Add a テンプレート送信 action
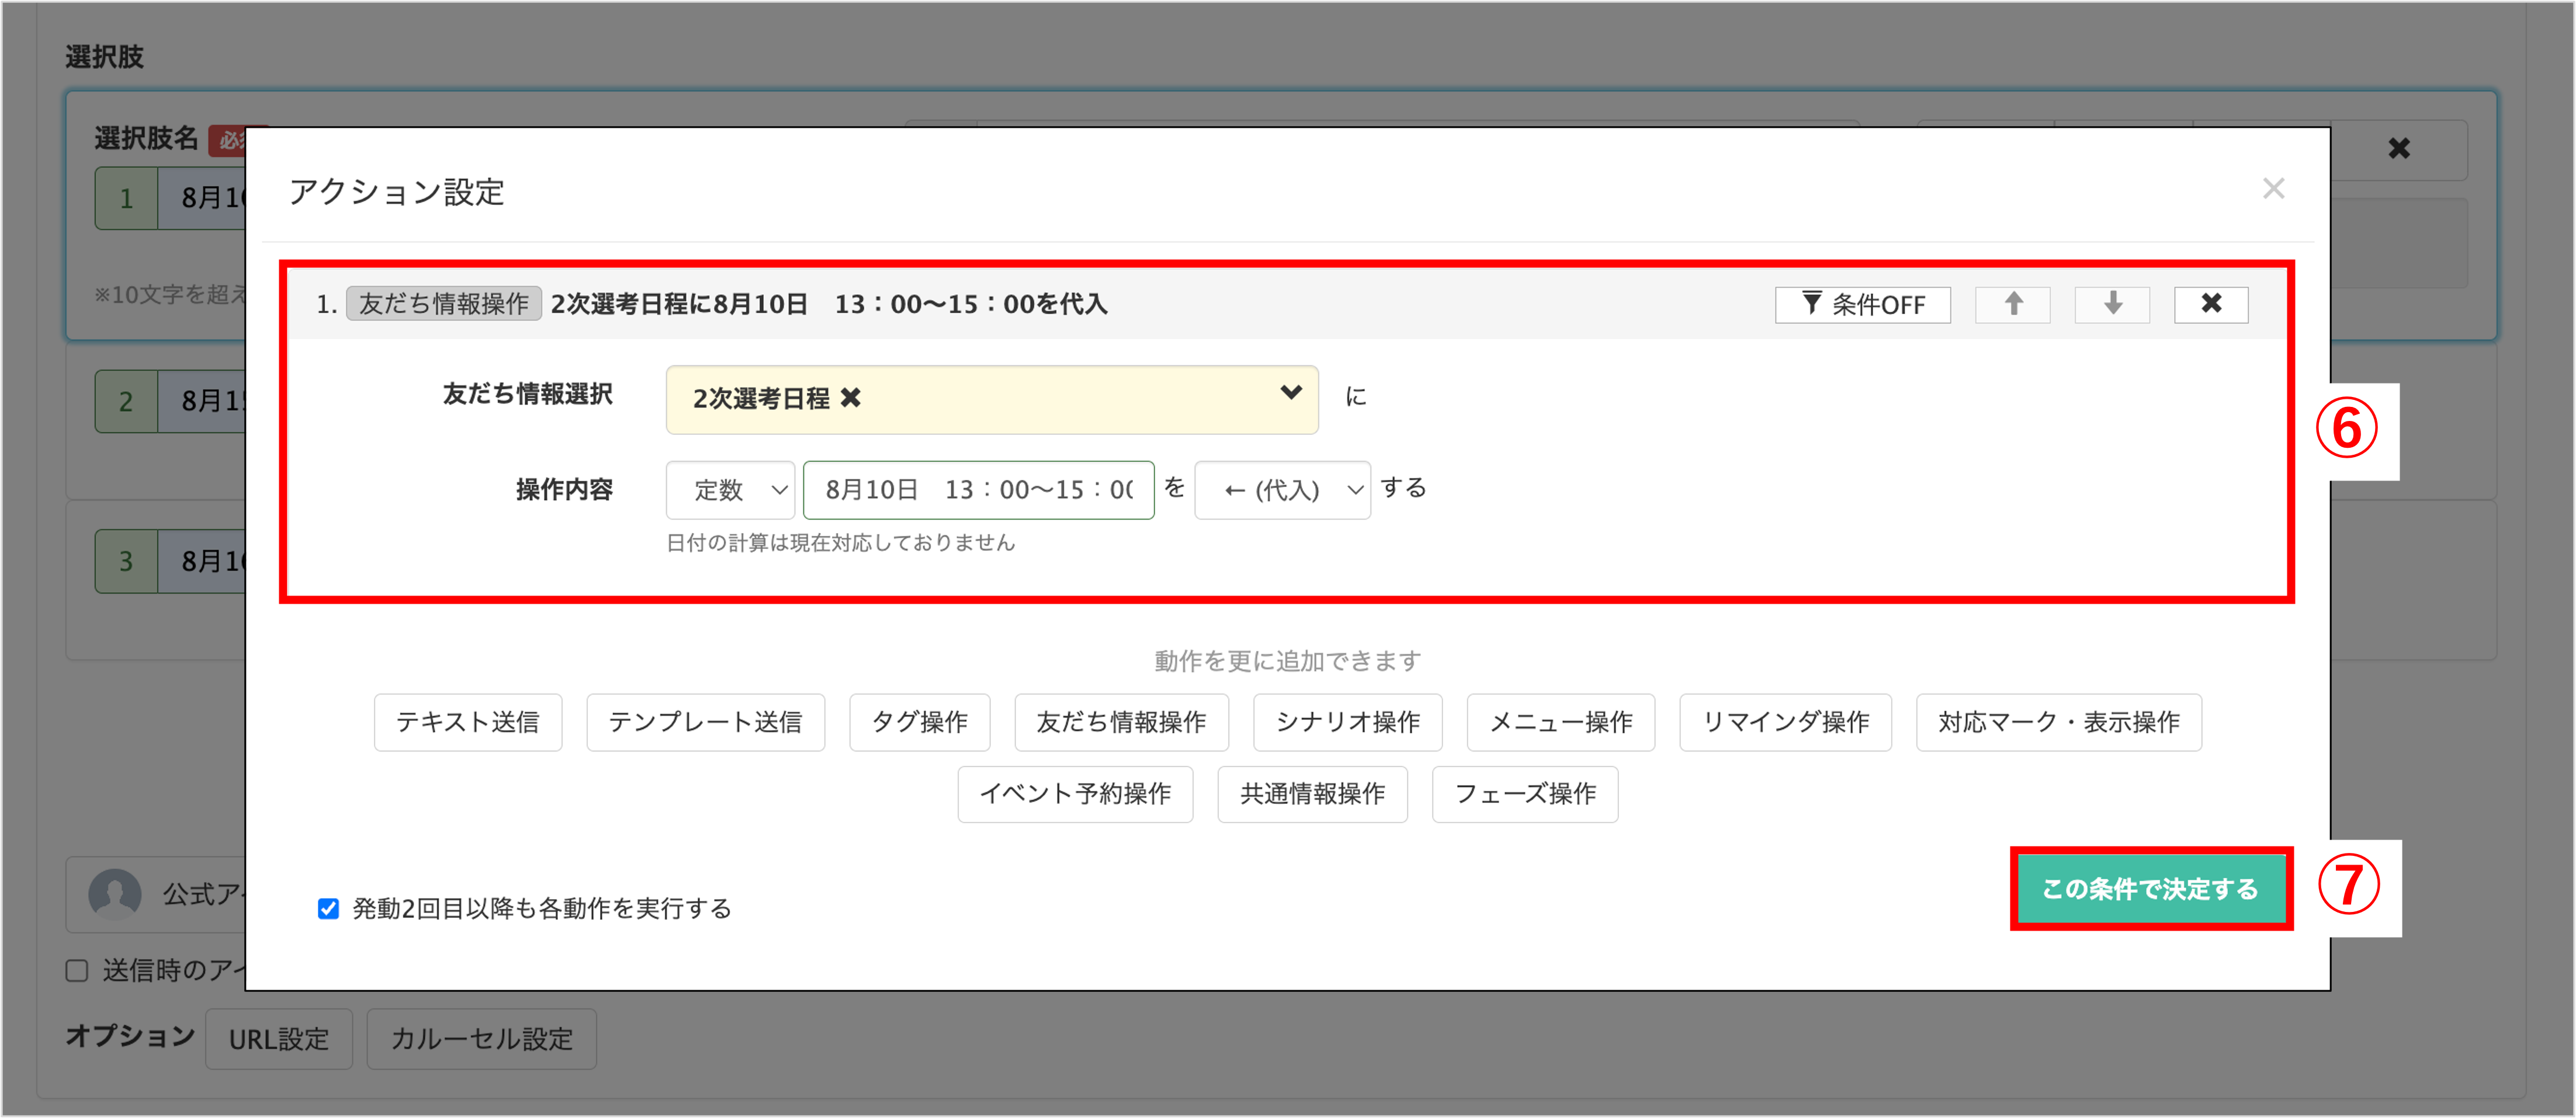The image size is (2576, 1118). [x=705, y=722]
